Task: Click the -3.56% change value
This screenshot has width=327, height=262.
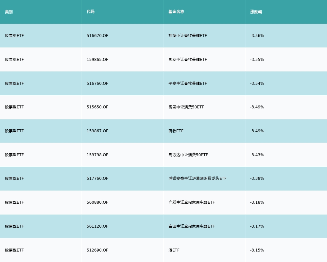Action: (257, 36)
